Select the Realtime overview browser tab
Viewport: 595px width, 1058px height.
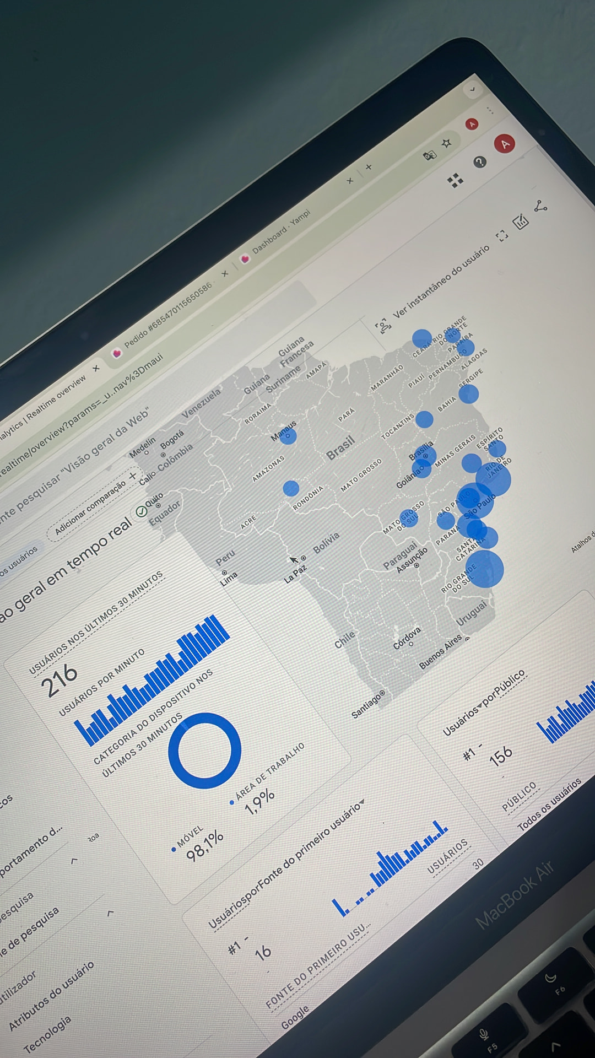(43, 409)
